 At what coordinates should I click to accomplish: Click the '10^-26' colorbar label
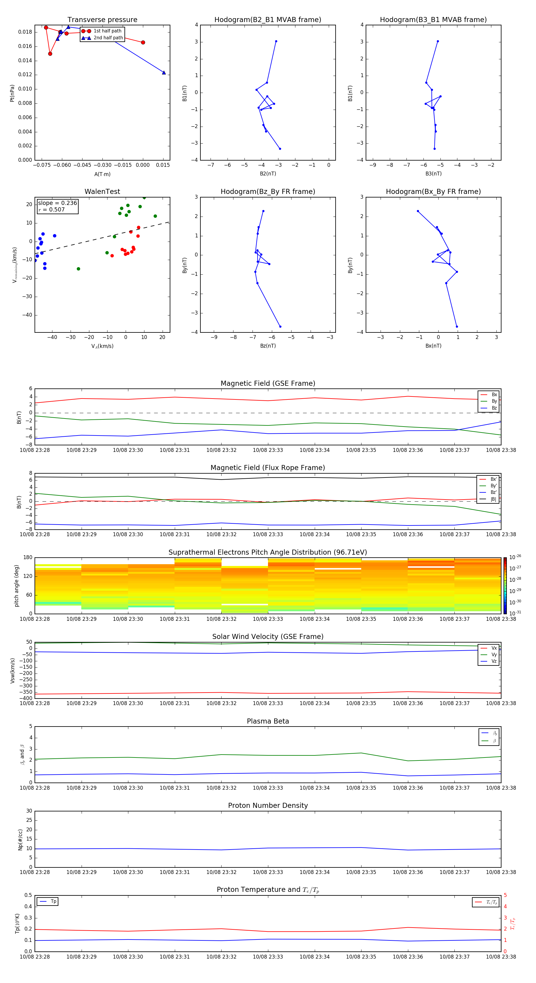click(515, 557)
